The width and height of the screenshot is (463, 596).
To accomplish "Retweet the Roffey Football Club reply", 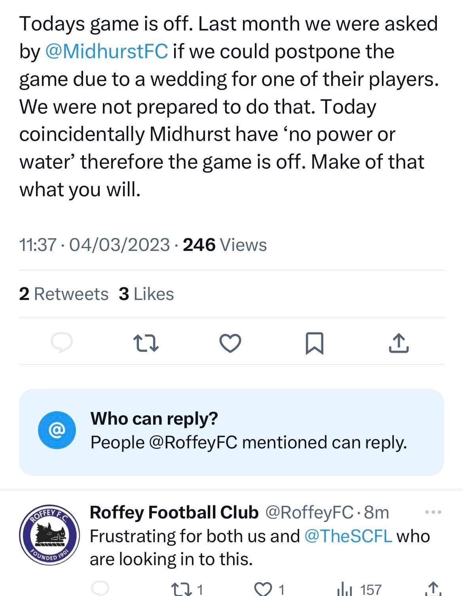I will click(188, 589).
